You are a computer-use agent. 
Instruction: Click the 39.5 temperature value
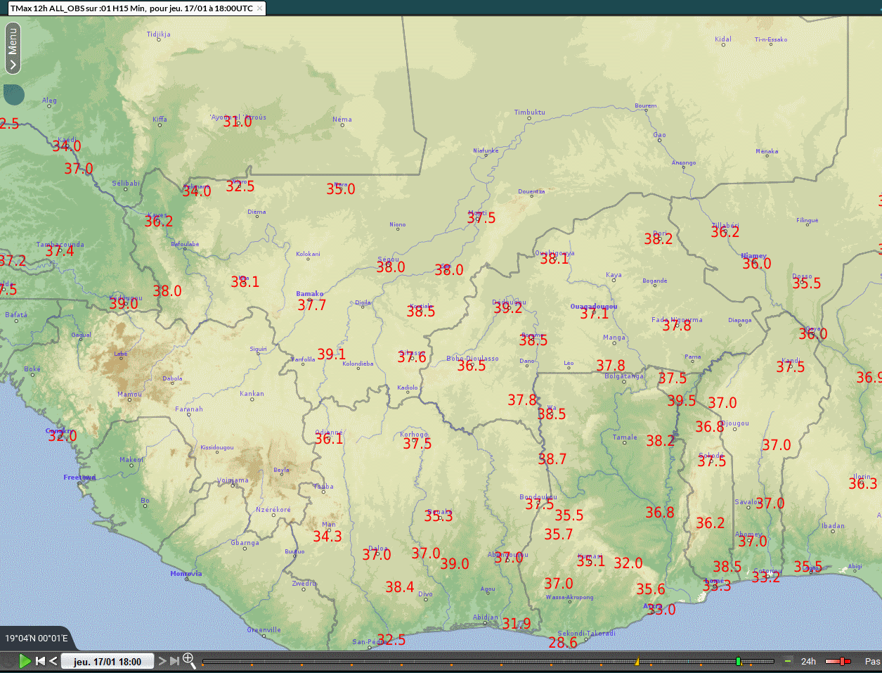point(682,401)
